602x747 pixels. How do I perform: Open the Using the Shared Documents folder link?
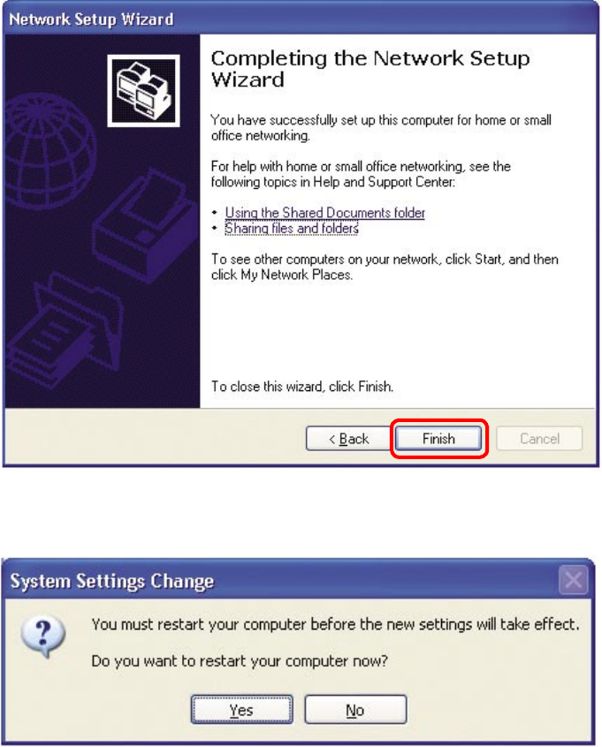(324, 213)
